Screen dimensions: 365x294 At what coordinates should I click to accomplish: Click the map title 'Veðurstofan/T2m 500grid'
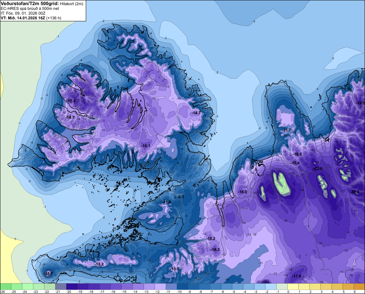[30, 3]
